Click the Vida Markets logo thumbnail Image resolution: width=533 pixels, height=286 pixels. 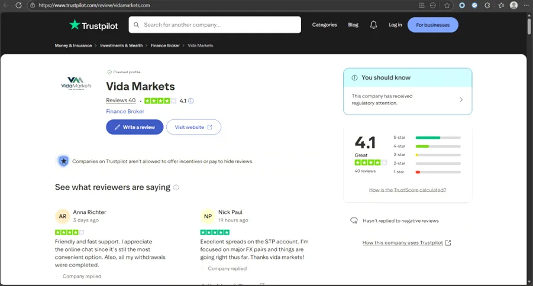click(76, 83)
